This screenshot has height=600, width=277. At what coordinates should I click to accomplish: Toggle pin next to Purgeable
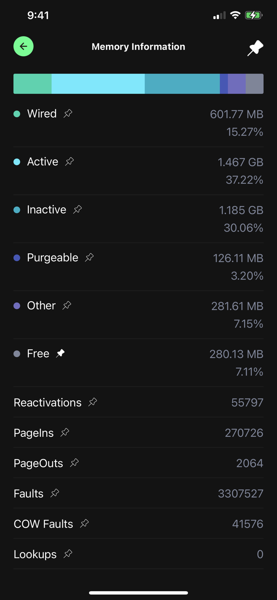tap(90, 257)
